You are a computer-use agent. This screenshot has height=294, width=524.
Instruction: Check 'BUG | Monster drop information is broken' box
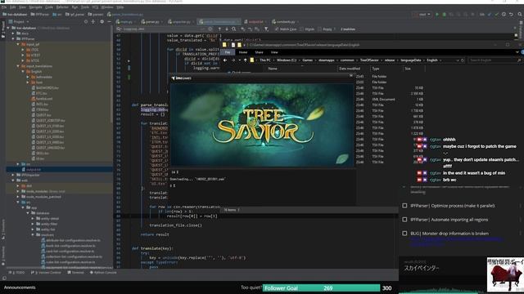pyautogui.click(x=404, y=234)
